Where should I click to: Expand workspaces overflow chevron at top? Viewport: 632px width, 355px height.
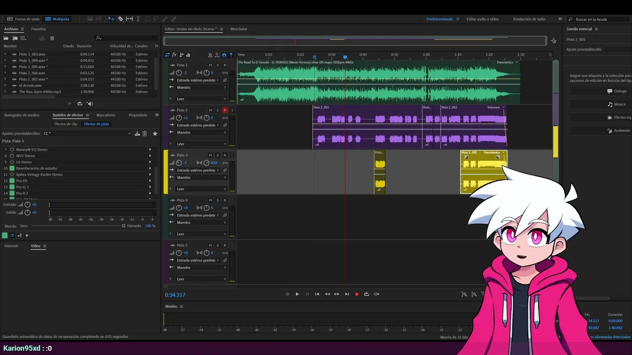[x=560, y=19]
